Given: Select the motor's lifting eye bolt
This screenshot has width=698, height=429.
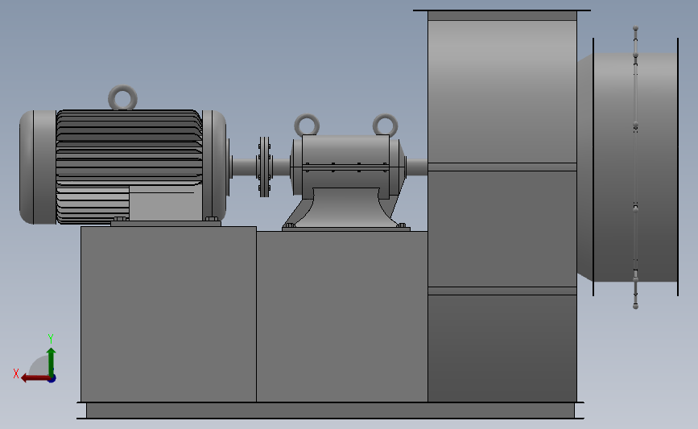Looking at the screenshot, I should (x=123, y=98).
